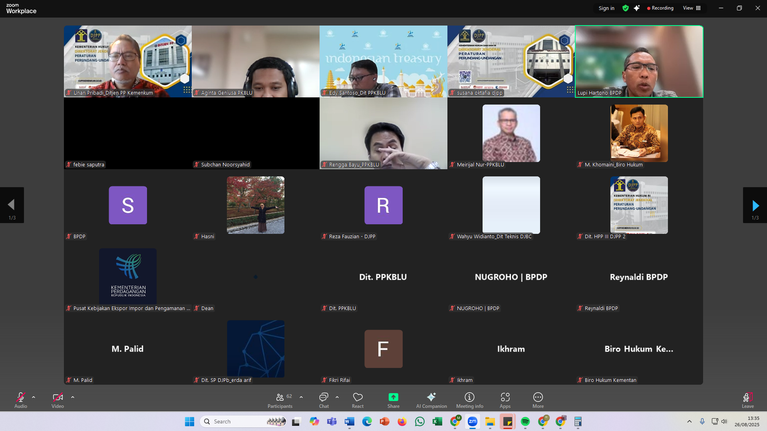
Task: Expand the Chat options chevron
Action: (x=337, y=397)
